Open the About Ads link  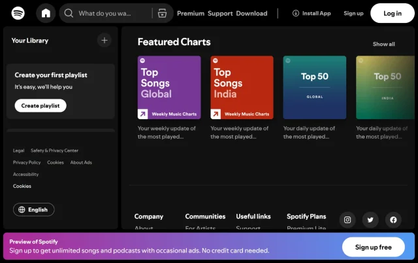(x=81, y=162)
